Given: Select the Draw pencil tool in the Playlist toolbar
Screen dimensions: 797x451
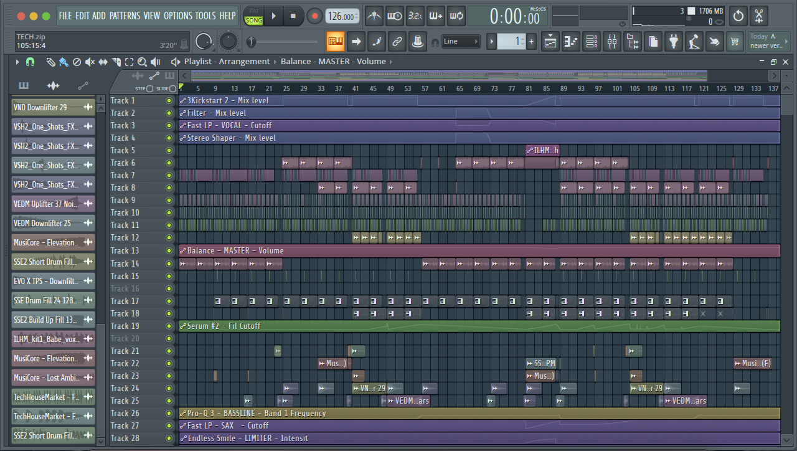Looking at the screenshot, I should click(52, 62).
